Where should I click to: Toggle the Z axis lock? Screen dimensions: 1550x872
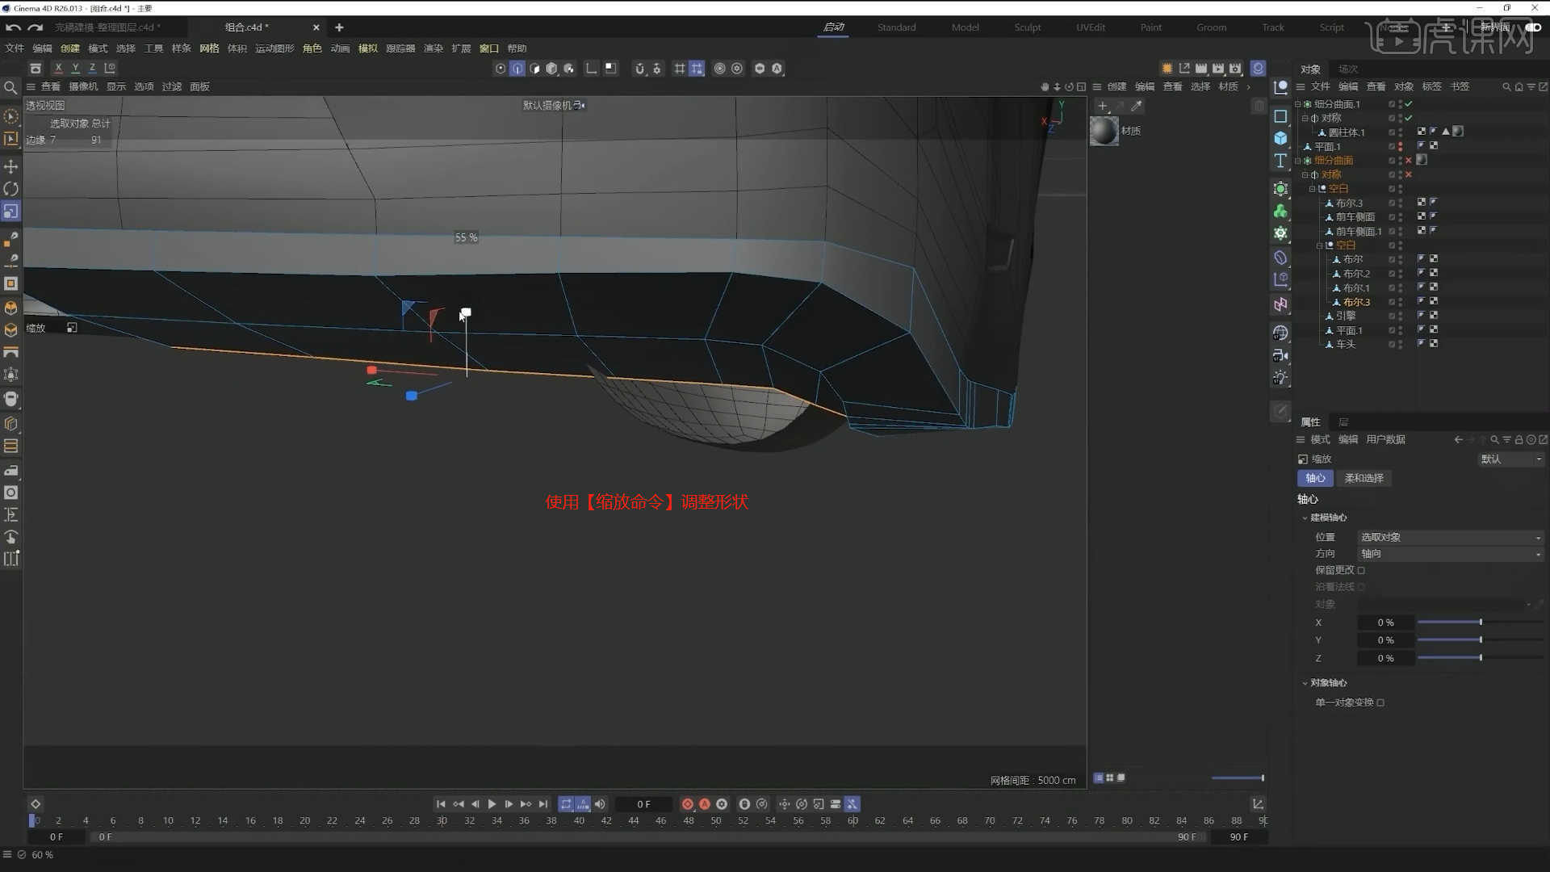tap(92, 69)
